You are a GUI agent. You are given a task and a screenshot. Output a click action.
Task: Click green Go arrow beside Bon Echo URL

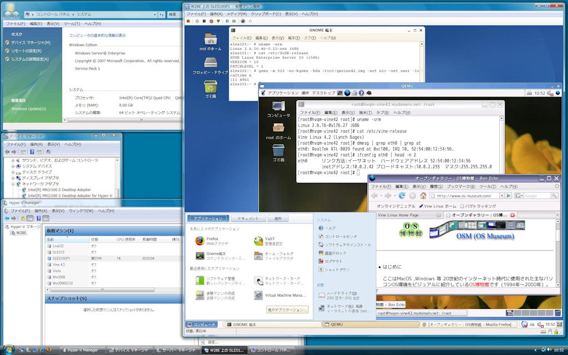tap(509, 196)
